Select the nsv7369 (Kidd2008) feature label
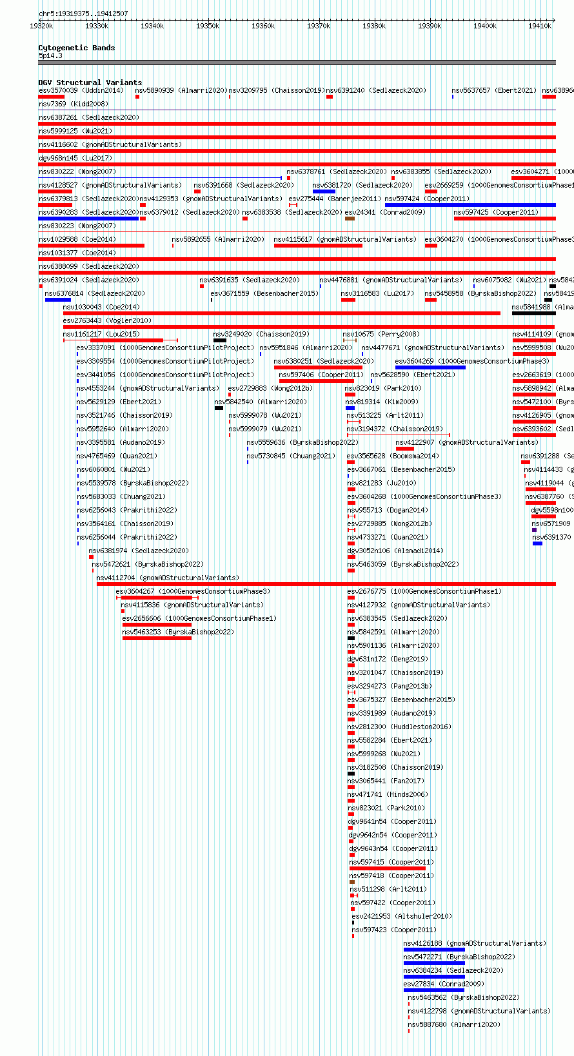574x1056 pixels. click(74, 104)
